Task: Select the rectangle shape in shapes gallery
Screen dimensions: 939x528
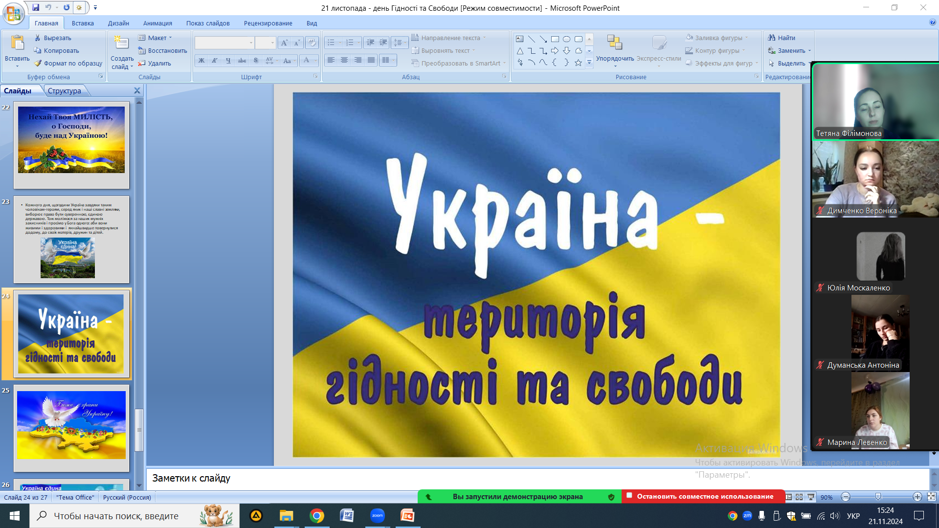Action: [x=555, y=39]
